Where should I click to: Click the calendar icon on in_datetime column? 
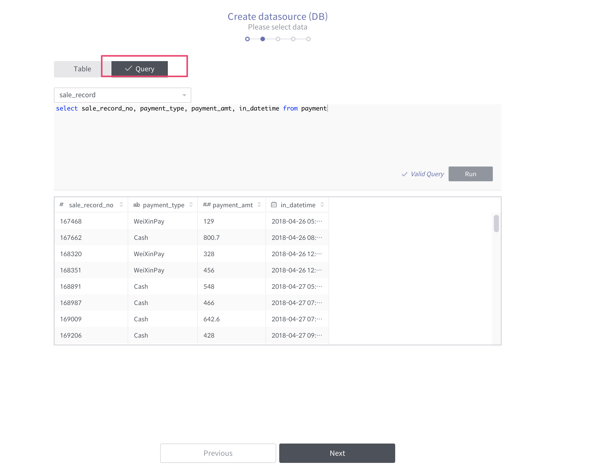(x=274, y=204)
